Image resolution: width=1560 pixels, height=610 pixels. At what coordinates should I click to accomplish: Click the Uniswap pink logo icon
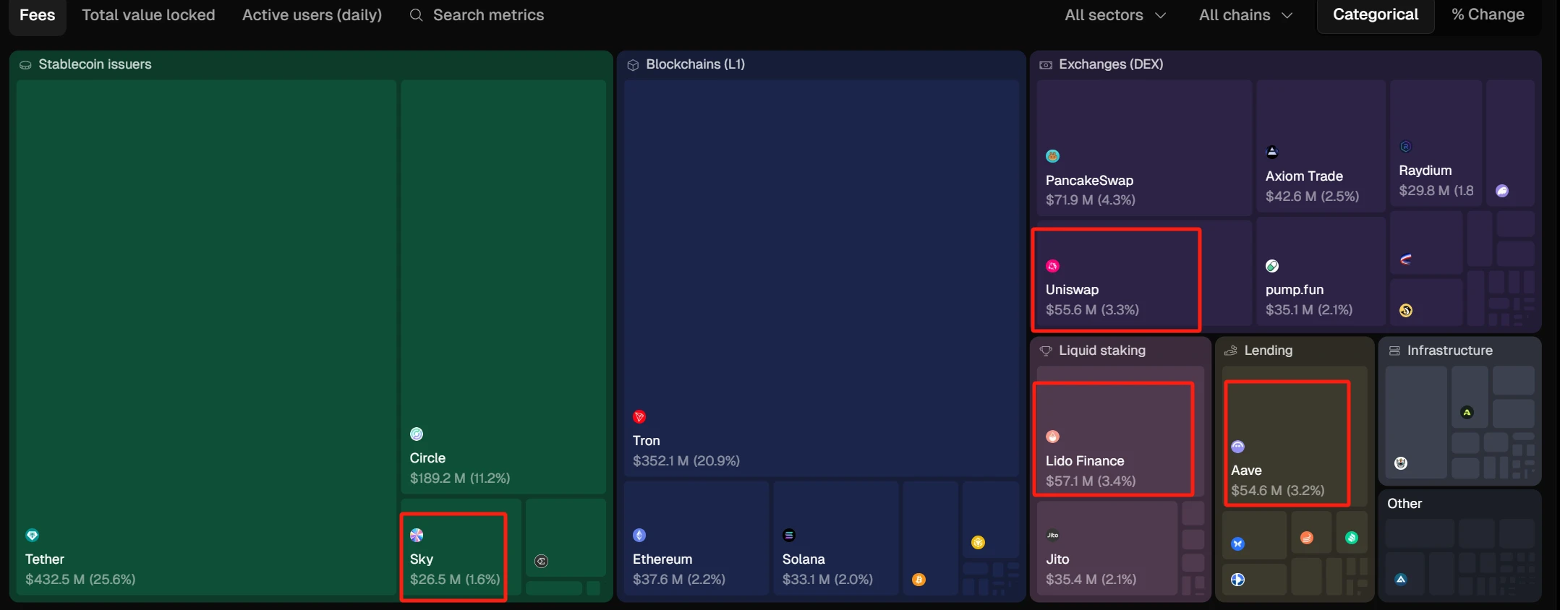coord(1053,267)
